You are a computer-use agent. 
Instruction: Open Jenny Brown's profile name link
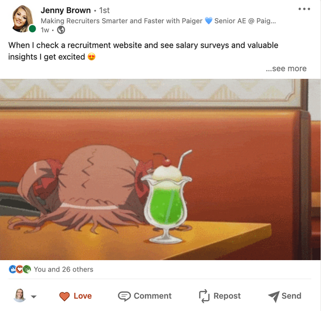(x=66, y=10)
